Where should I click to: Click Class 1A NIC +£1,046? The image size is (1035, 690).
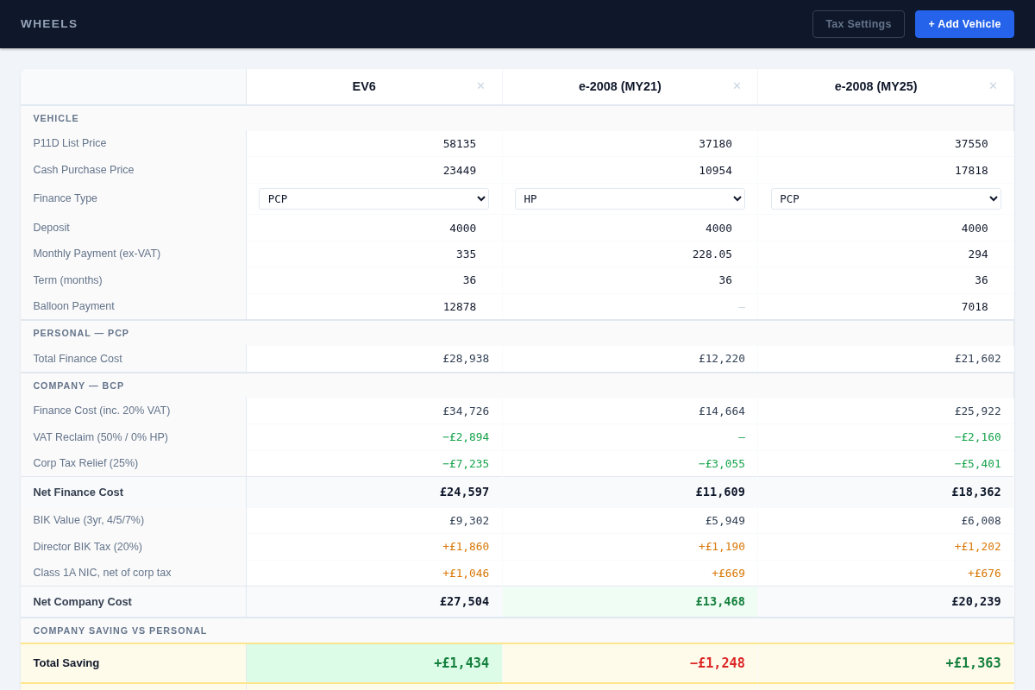click(466, 573)
